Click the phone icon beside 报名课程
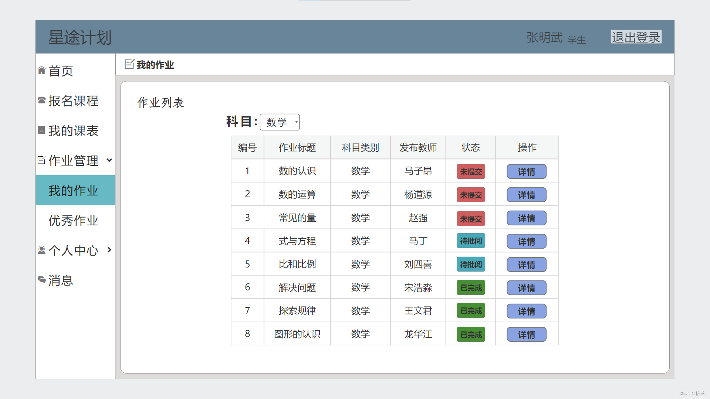Viewport: 710px width, 399px height. click(41, 100)
